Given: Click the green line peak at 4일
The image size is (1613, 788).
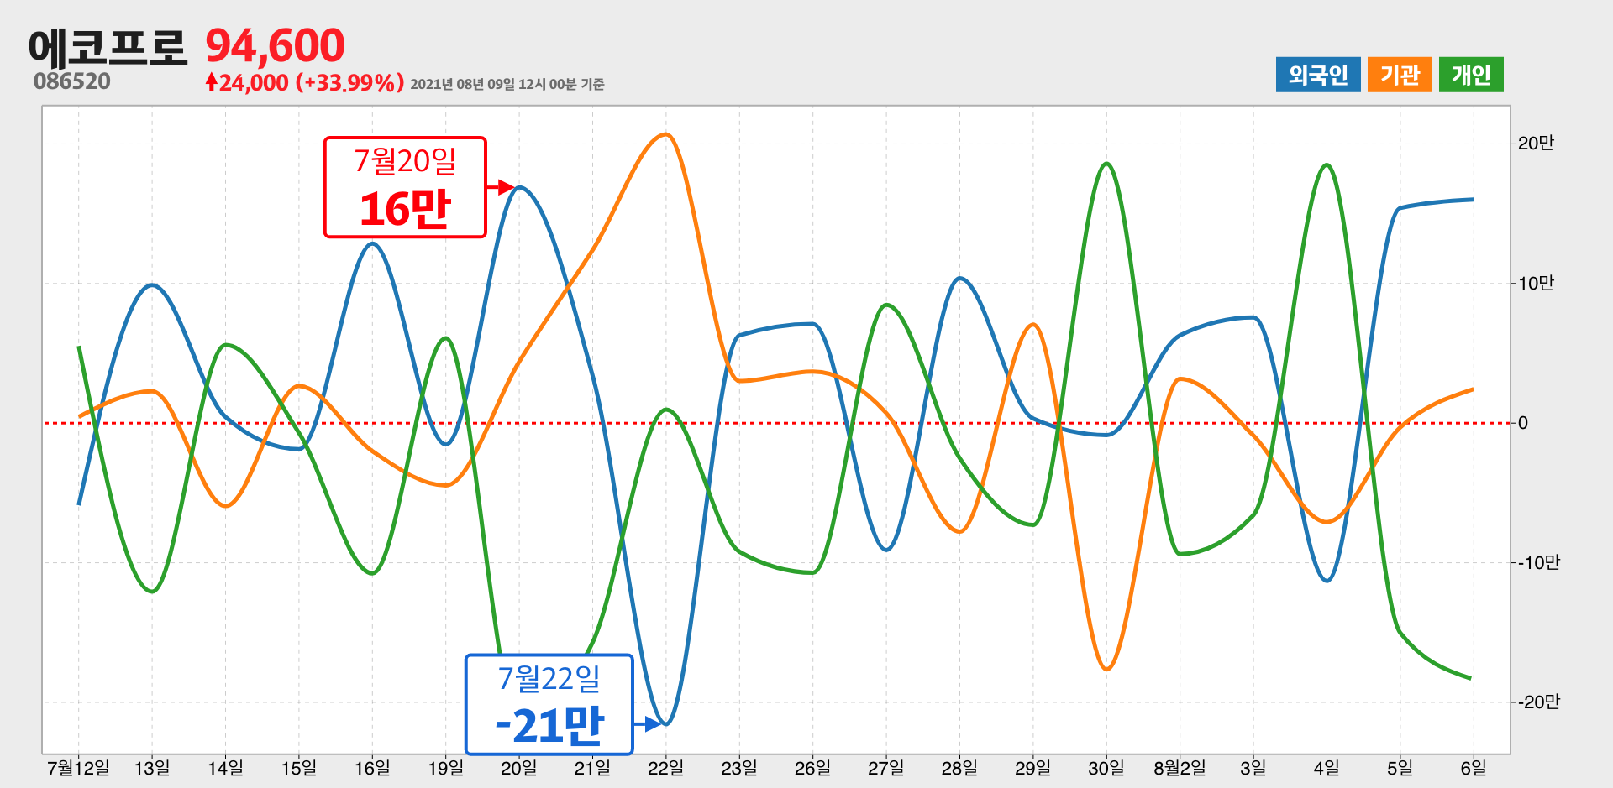Looking at the screenshot, I should [x=1327, y=164].
